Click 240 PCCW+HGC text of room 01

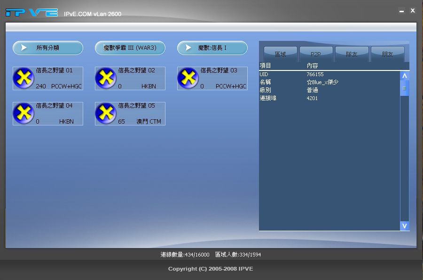59,86
